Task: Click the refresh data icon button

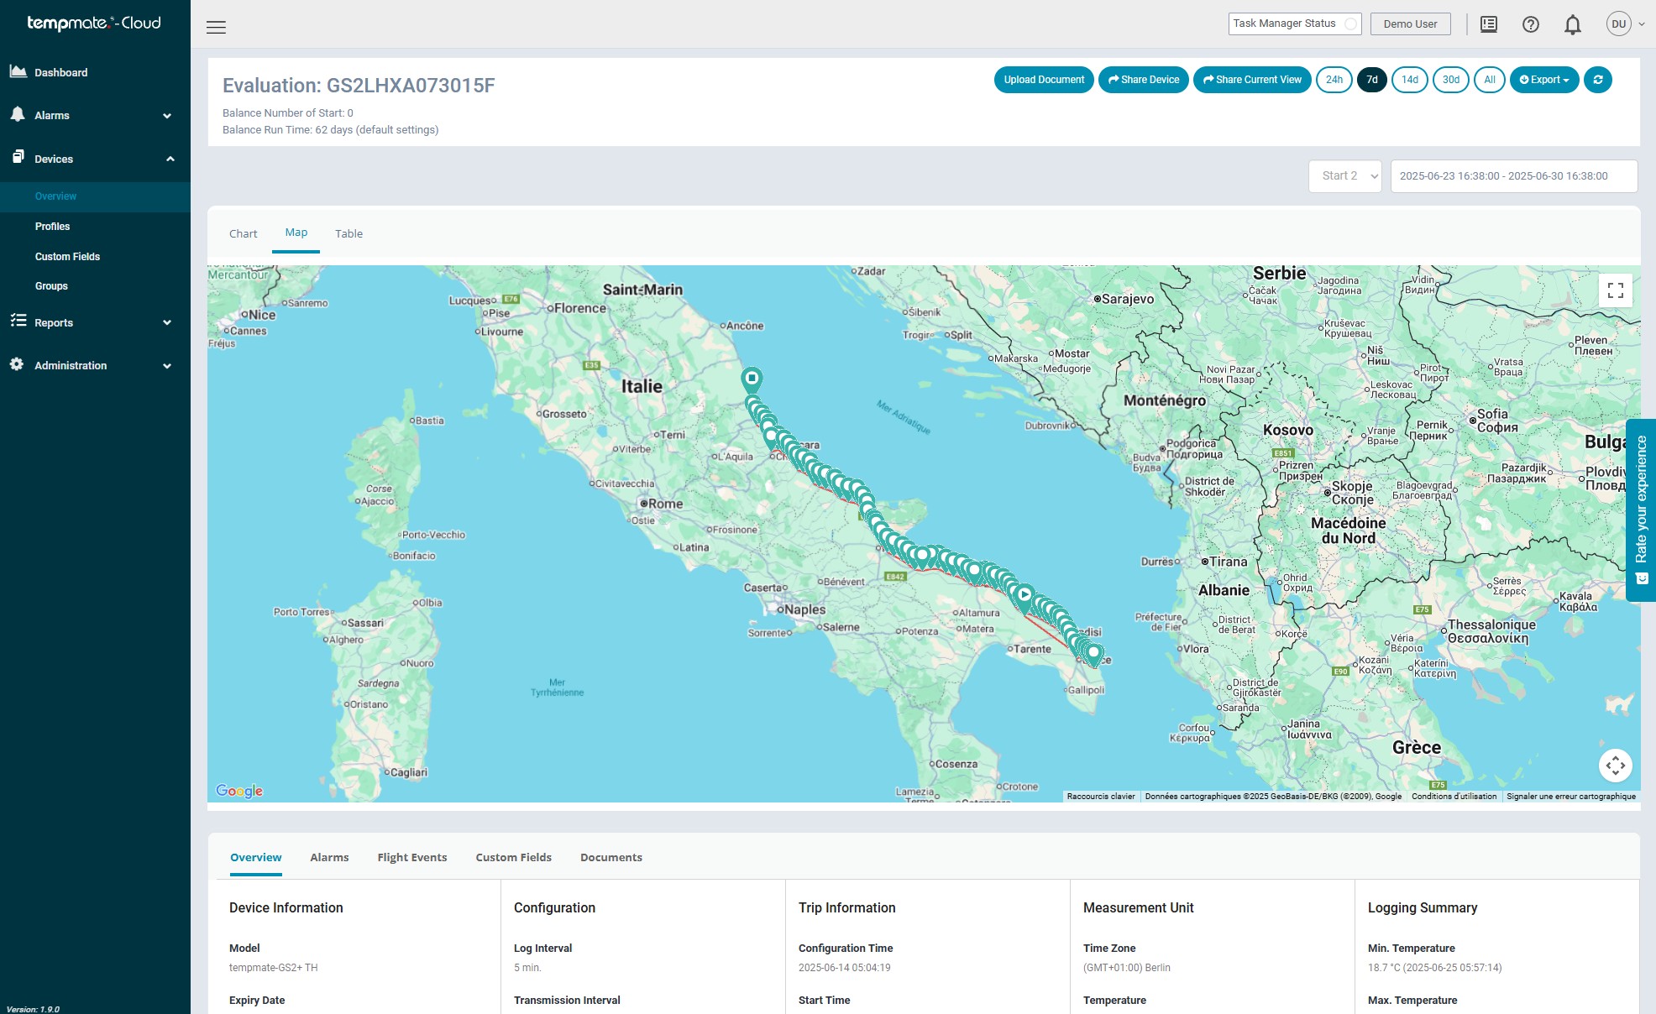Action: (1597, 80)
